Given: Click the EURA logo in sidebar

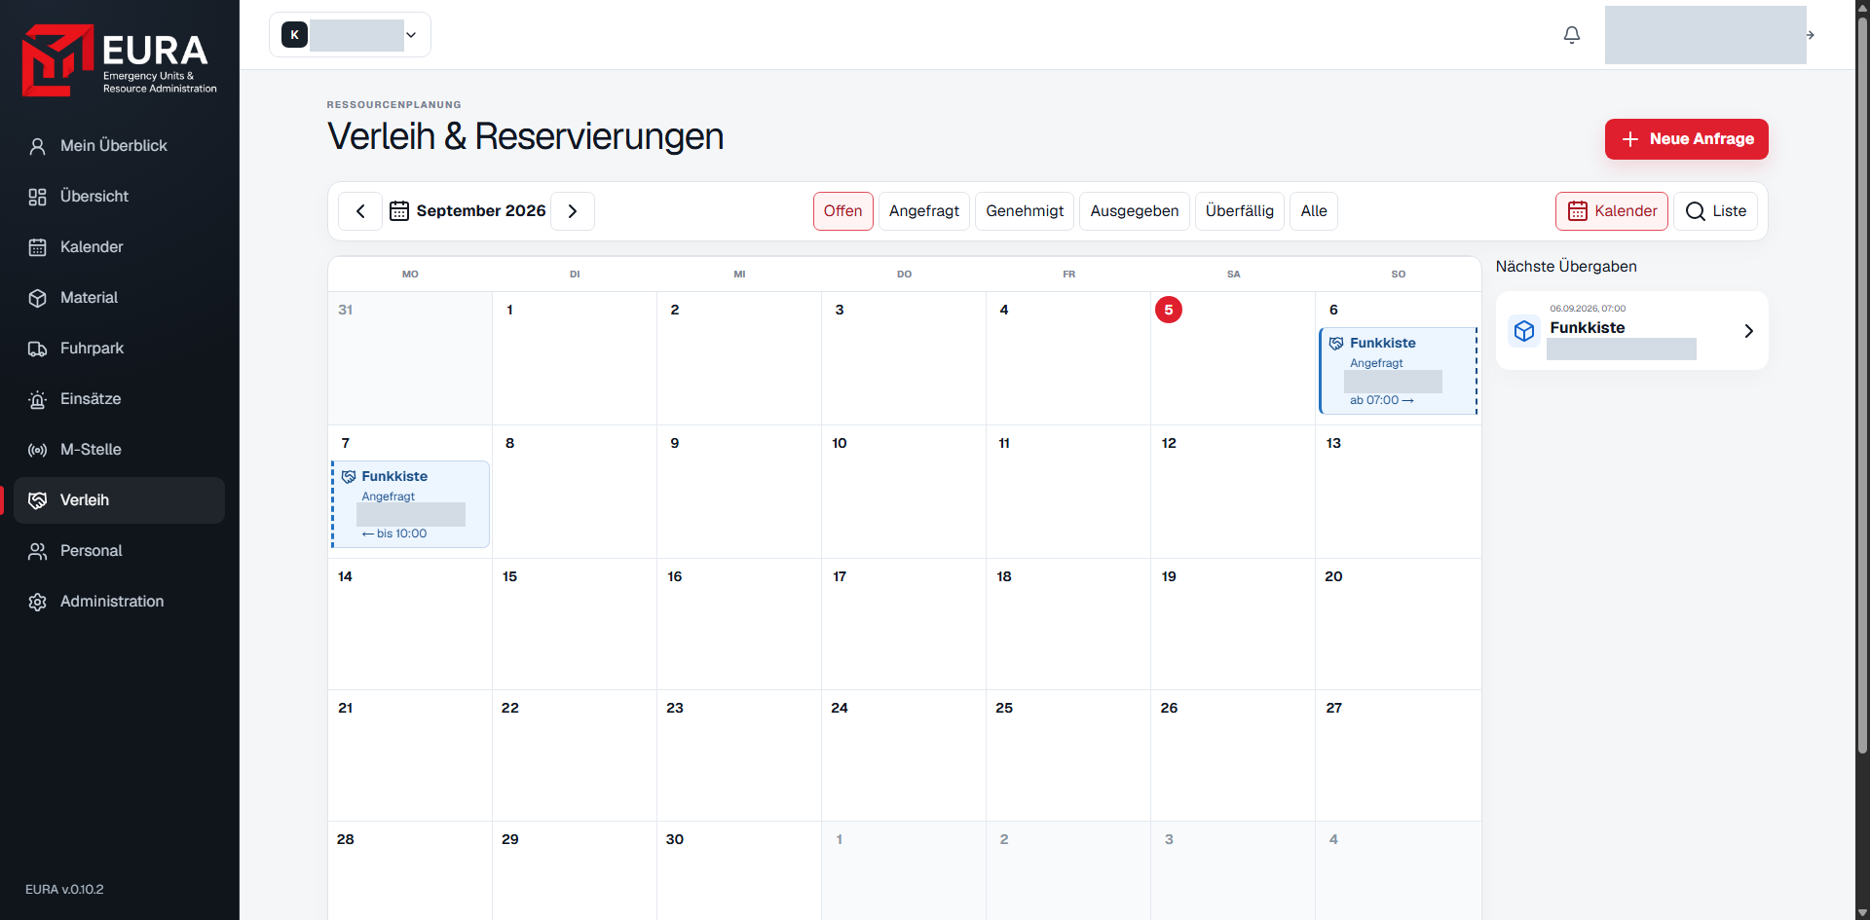Looking at the screenshot, I should (x=119, y=60).
